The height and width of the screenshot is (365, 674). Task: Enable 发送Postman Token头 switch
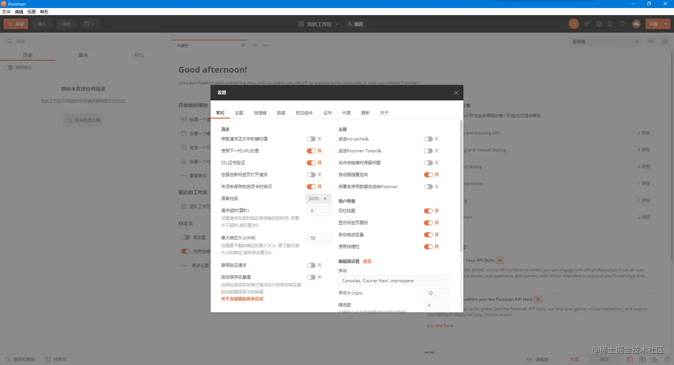(x=428, y=151)
